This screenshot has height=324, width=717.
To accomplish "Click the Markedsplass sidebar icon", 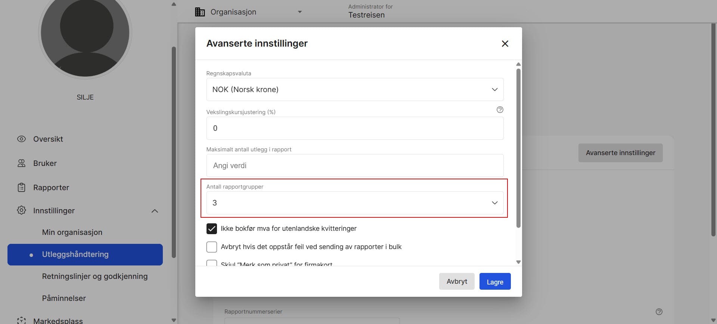I will click(21, 320).
